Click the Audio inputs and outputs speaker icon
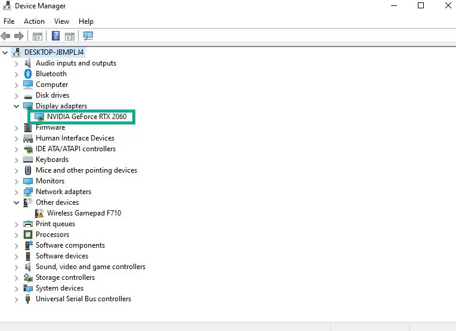456x331 pixels. tap(28, 63)
